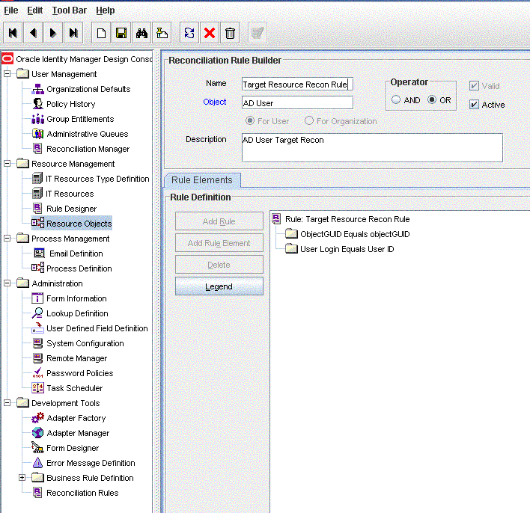This screenshot has width=530, height=513.
Task: Click the Error Message Definition triangle icon
Action: [38, 462]
